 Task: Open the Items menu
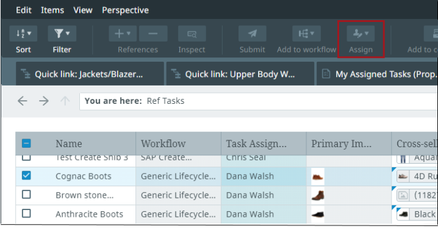click(x=52, y=10)
